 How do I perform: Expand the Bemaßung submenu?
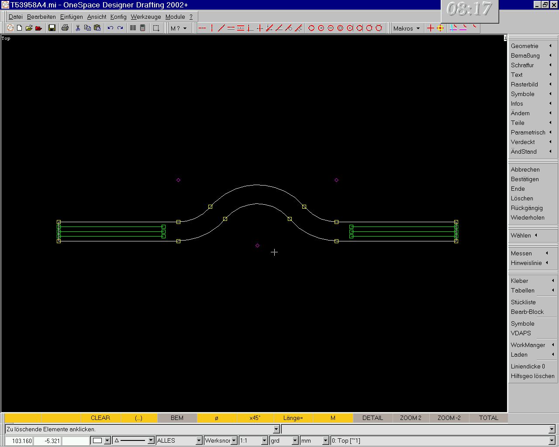pyautogui.click(x=532, y=55)
